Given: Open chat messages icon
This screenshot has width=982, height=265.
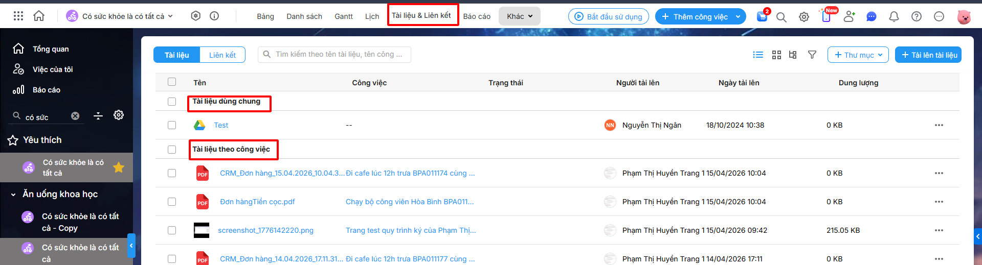Looking at the screenshot, I should click(x=872, y=17).
